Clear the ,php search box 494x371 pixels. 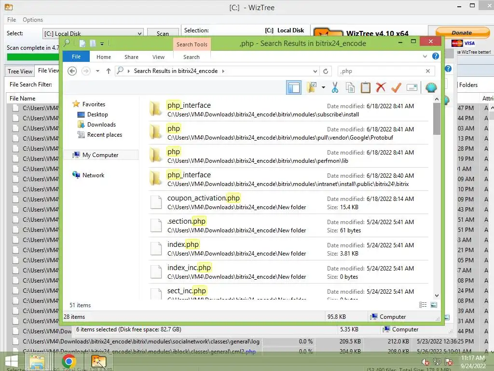click(x=428, y=71)
